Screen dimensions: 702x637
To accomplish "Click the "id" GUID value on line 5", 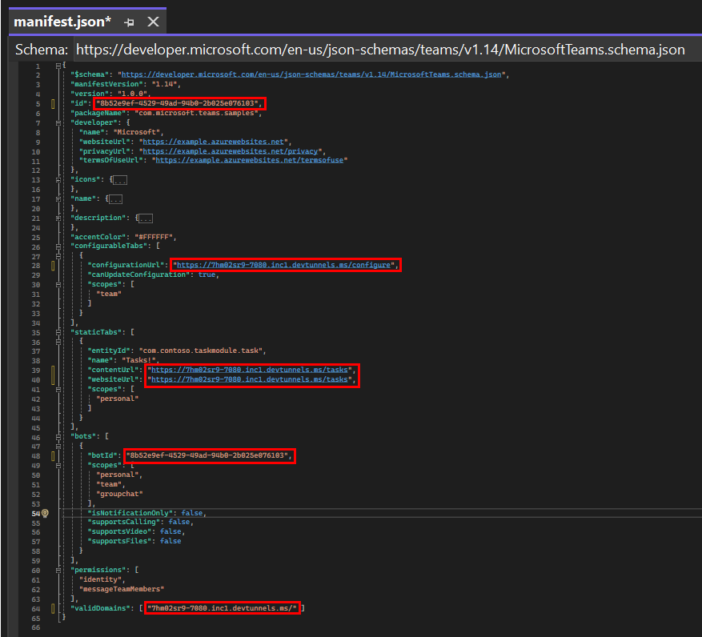I will point(177,103).
